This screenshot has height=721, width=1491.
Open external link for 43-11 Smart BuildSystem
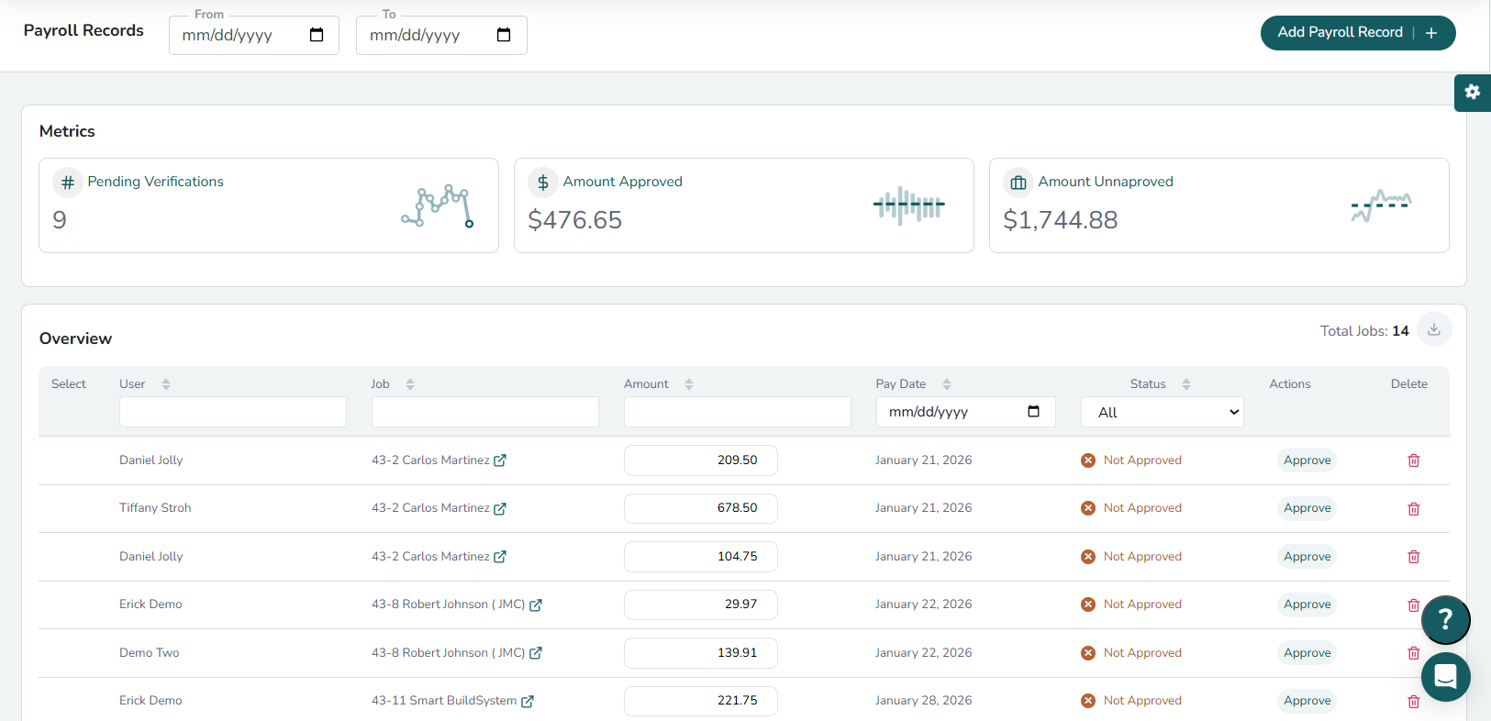coord(528,702)
